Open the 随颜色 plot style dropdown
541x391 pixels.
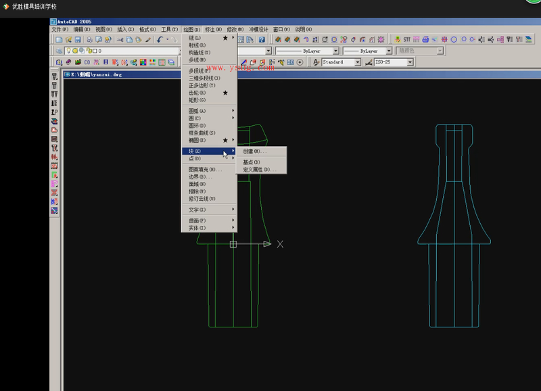tap(440, 51)
